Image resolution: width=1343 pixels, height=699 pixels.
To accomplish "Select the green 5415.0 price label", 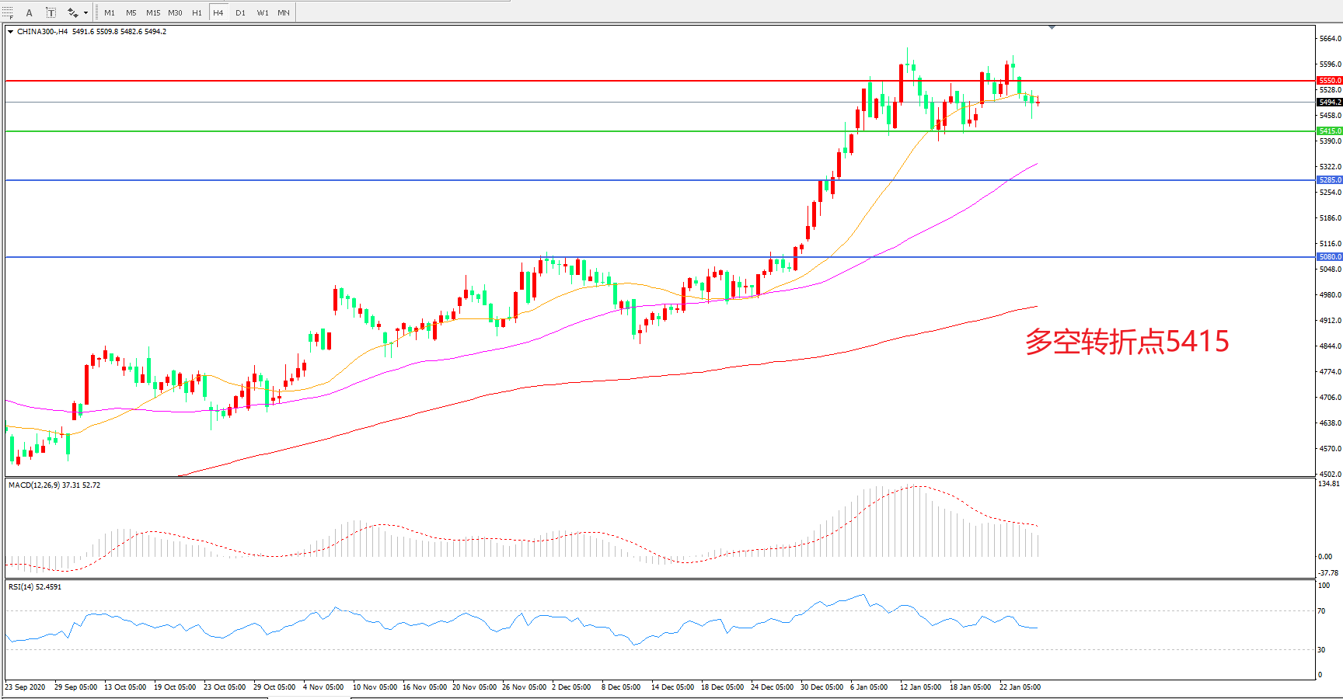I will pos(1329,131).
